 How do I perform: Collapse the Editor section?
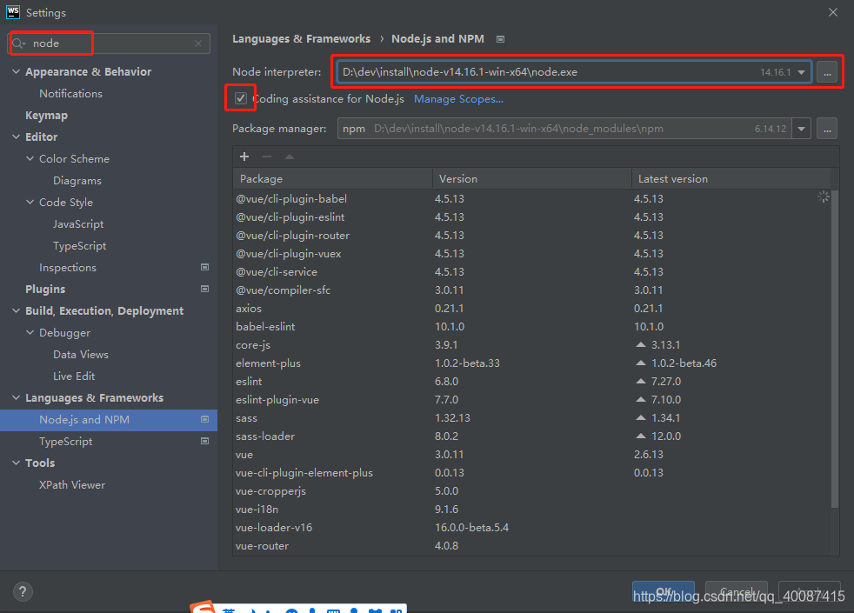16,137
